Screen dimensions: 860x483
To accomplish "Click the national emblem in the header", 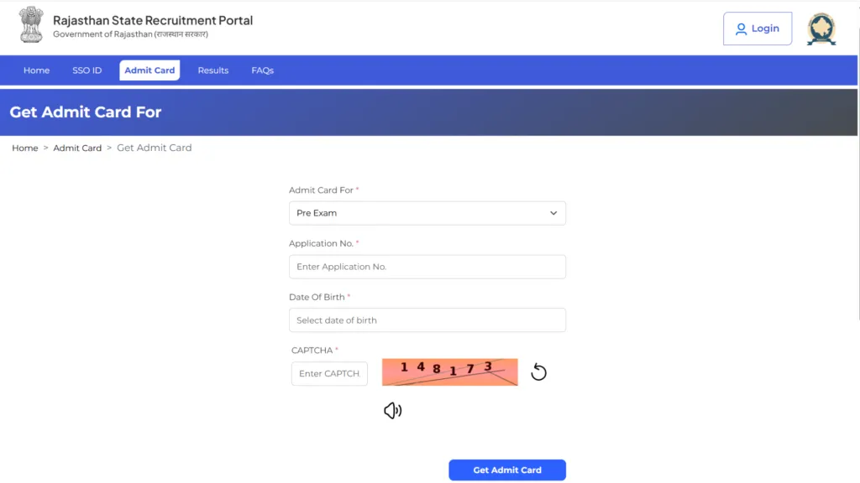I will click(x=30, y=25).
